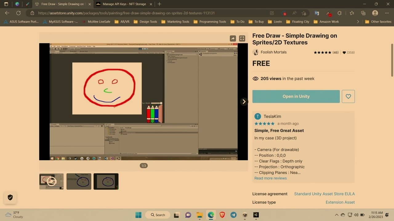394x221 pixels.
Task: Open Telegram from the taskbar
Action: point(233,215)
